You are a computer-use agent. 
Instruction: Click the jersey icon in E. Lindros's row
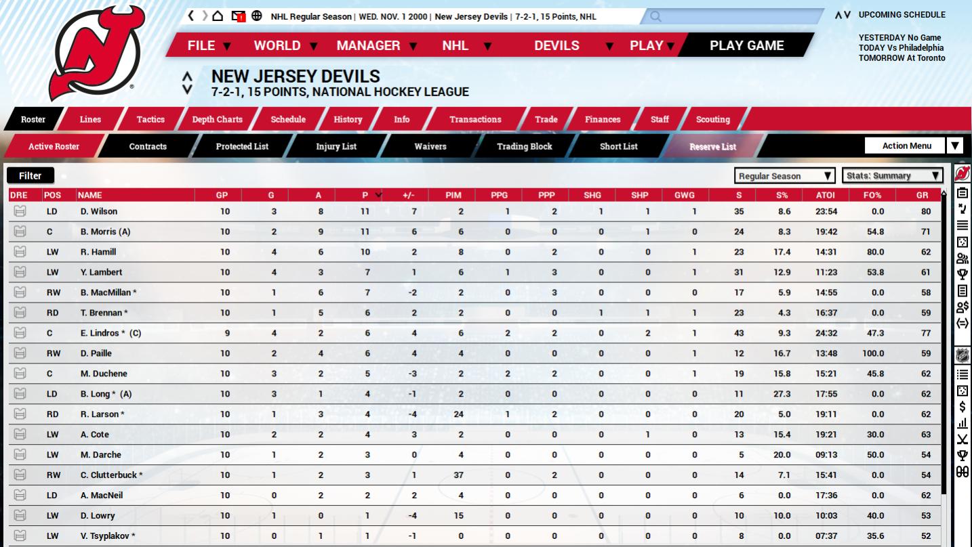click(x=20, y=333)
